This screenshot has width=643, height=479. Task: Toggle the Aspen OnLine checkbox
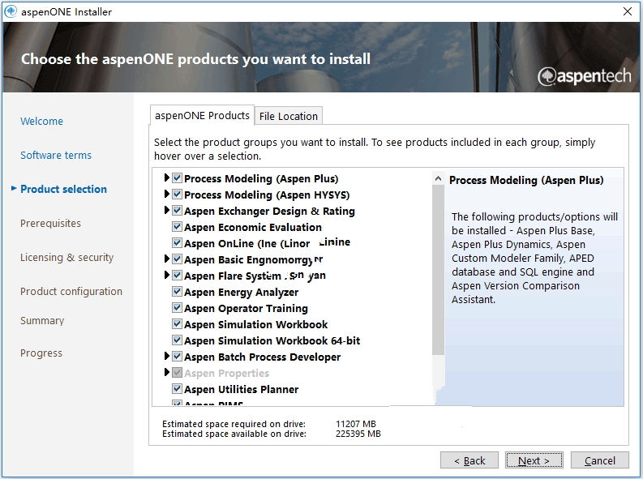pos(177,243)
